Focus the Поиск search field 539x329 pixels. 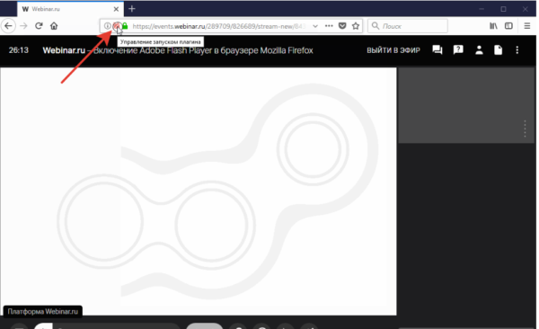coord(408,26)
